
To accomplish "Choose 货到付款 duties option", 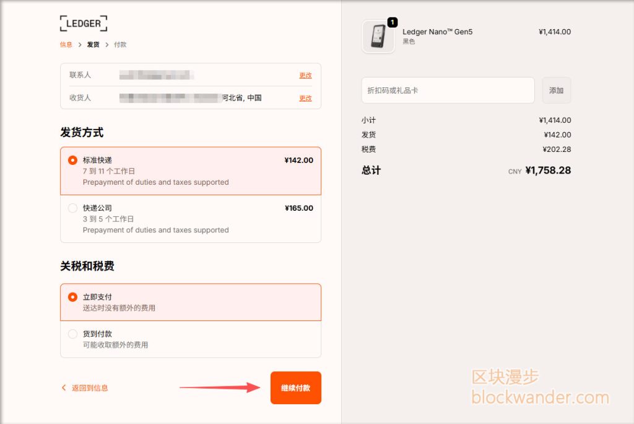I will (x=191, y=339).
